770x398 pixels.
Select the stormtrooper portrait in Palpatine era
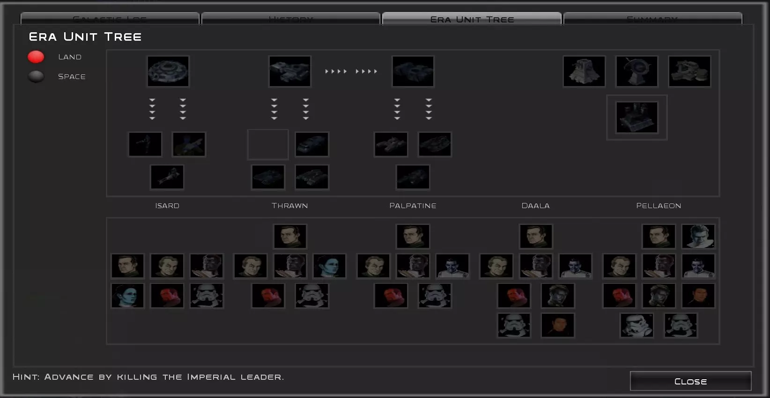tap(435, 296)
